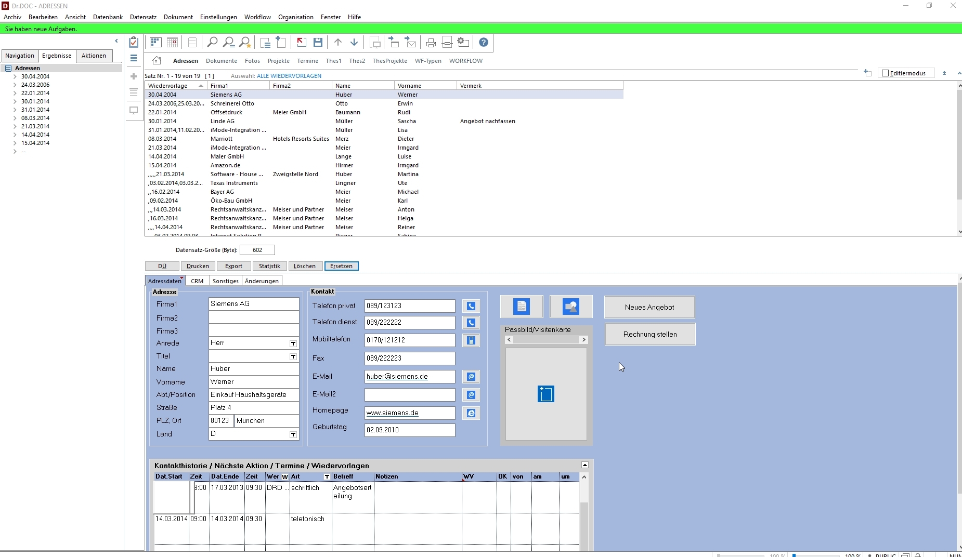The width and height of the screenshot is (962, 557).
Task: Open homepage with the browser icon
Action: [x=471, y=414]
